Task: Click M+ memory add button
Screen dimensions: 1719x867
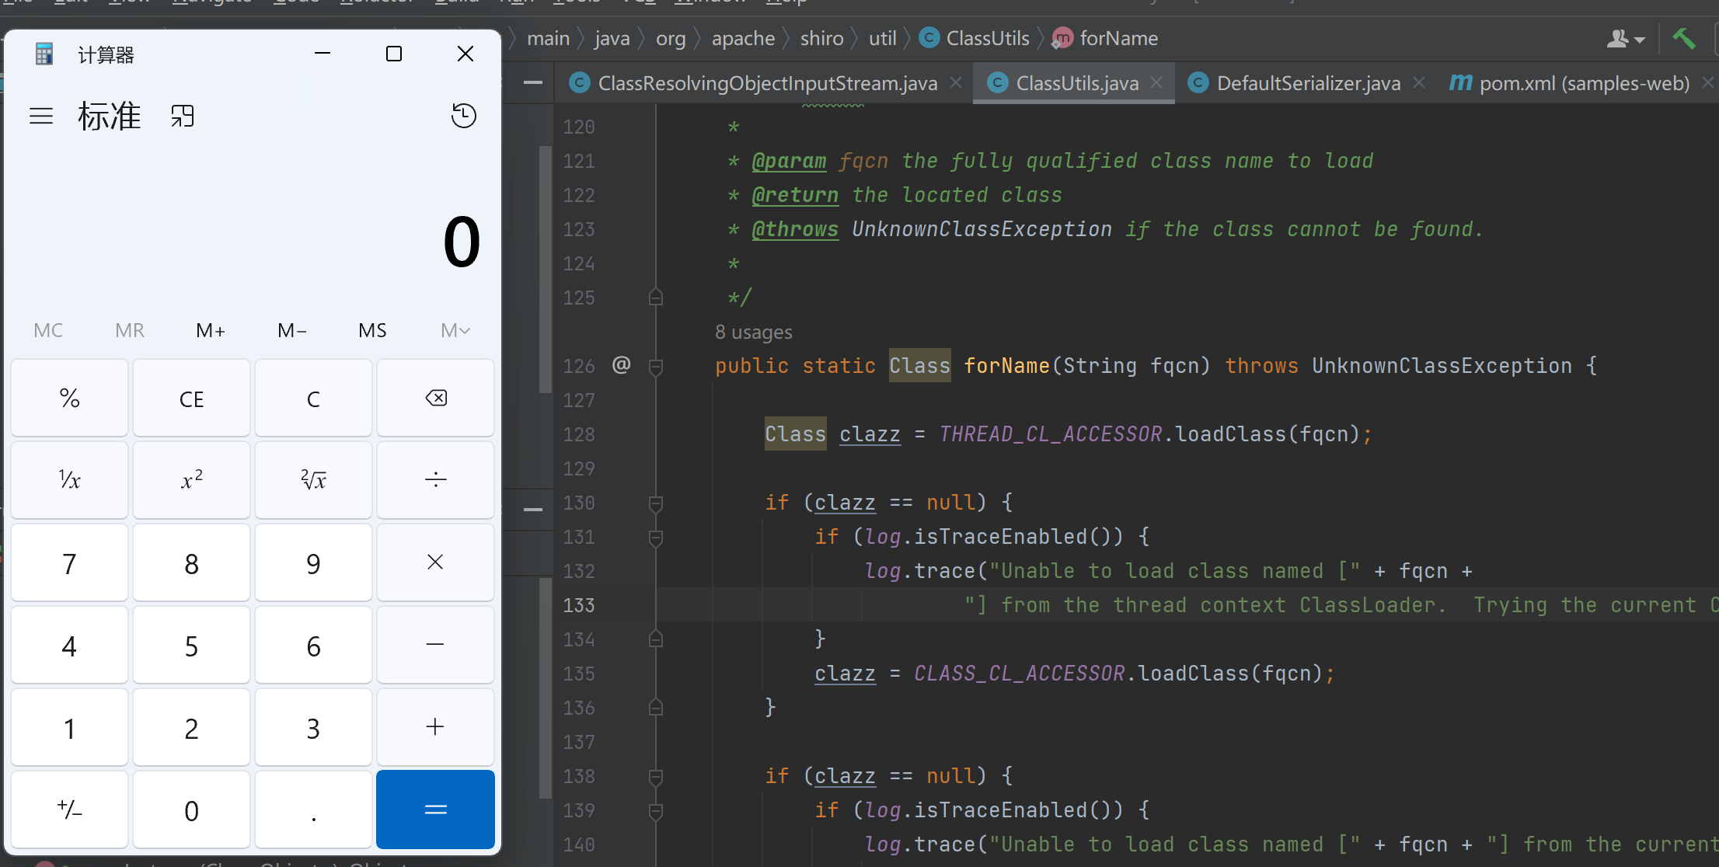Action: [211, 330]
